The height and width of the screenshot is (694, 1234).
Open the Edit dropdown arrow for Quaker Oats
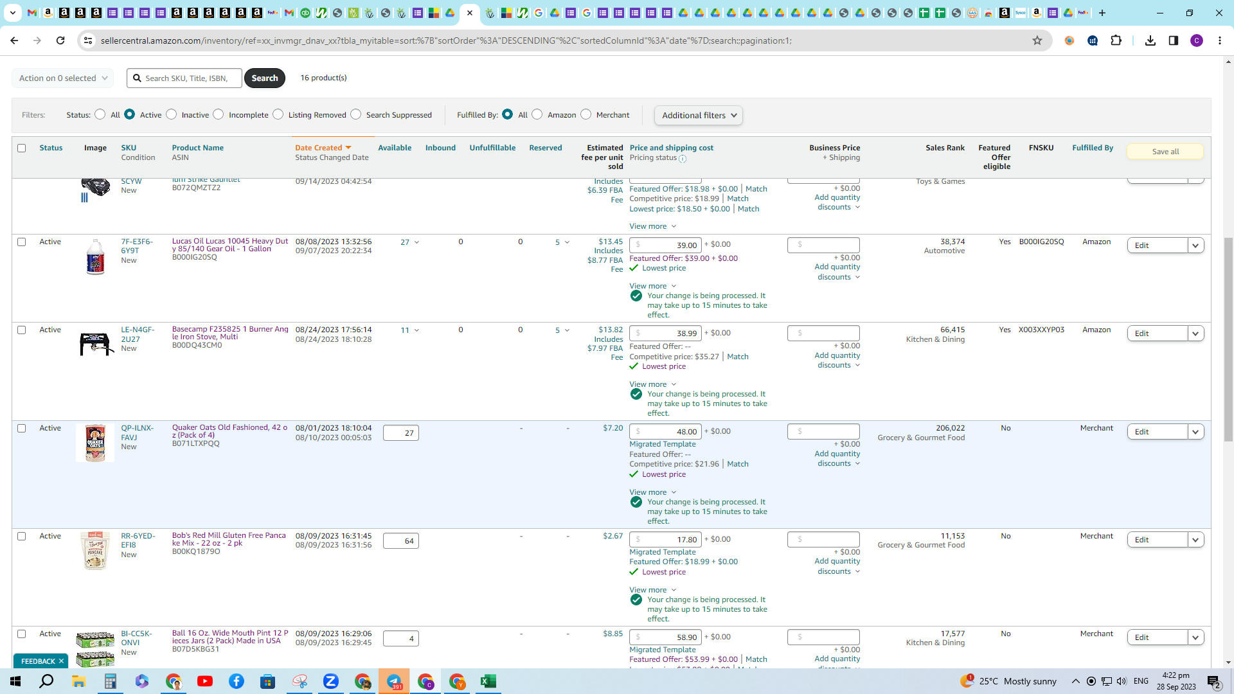(1196, 432)
